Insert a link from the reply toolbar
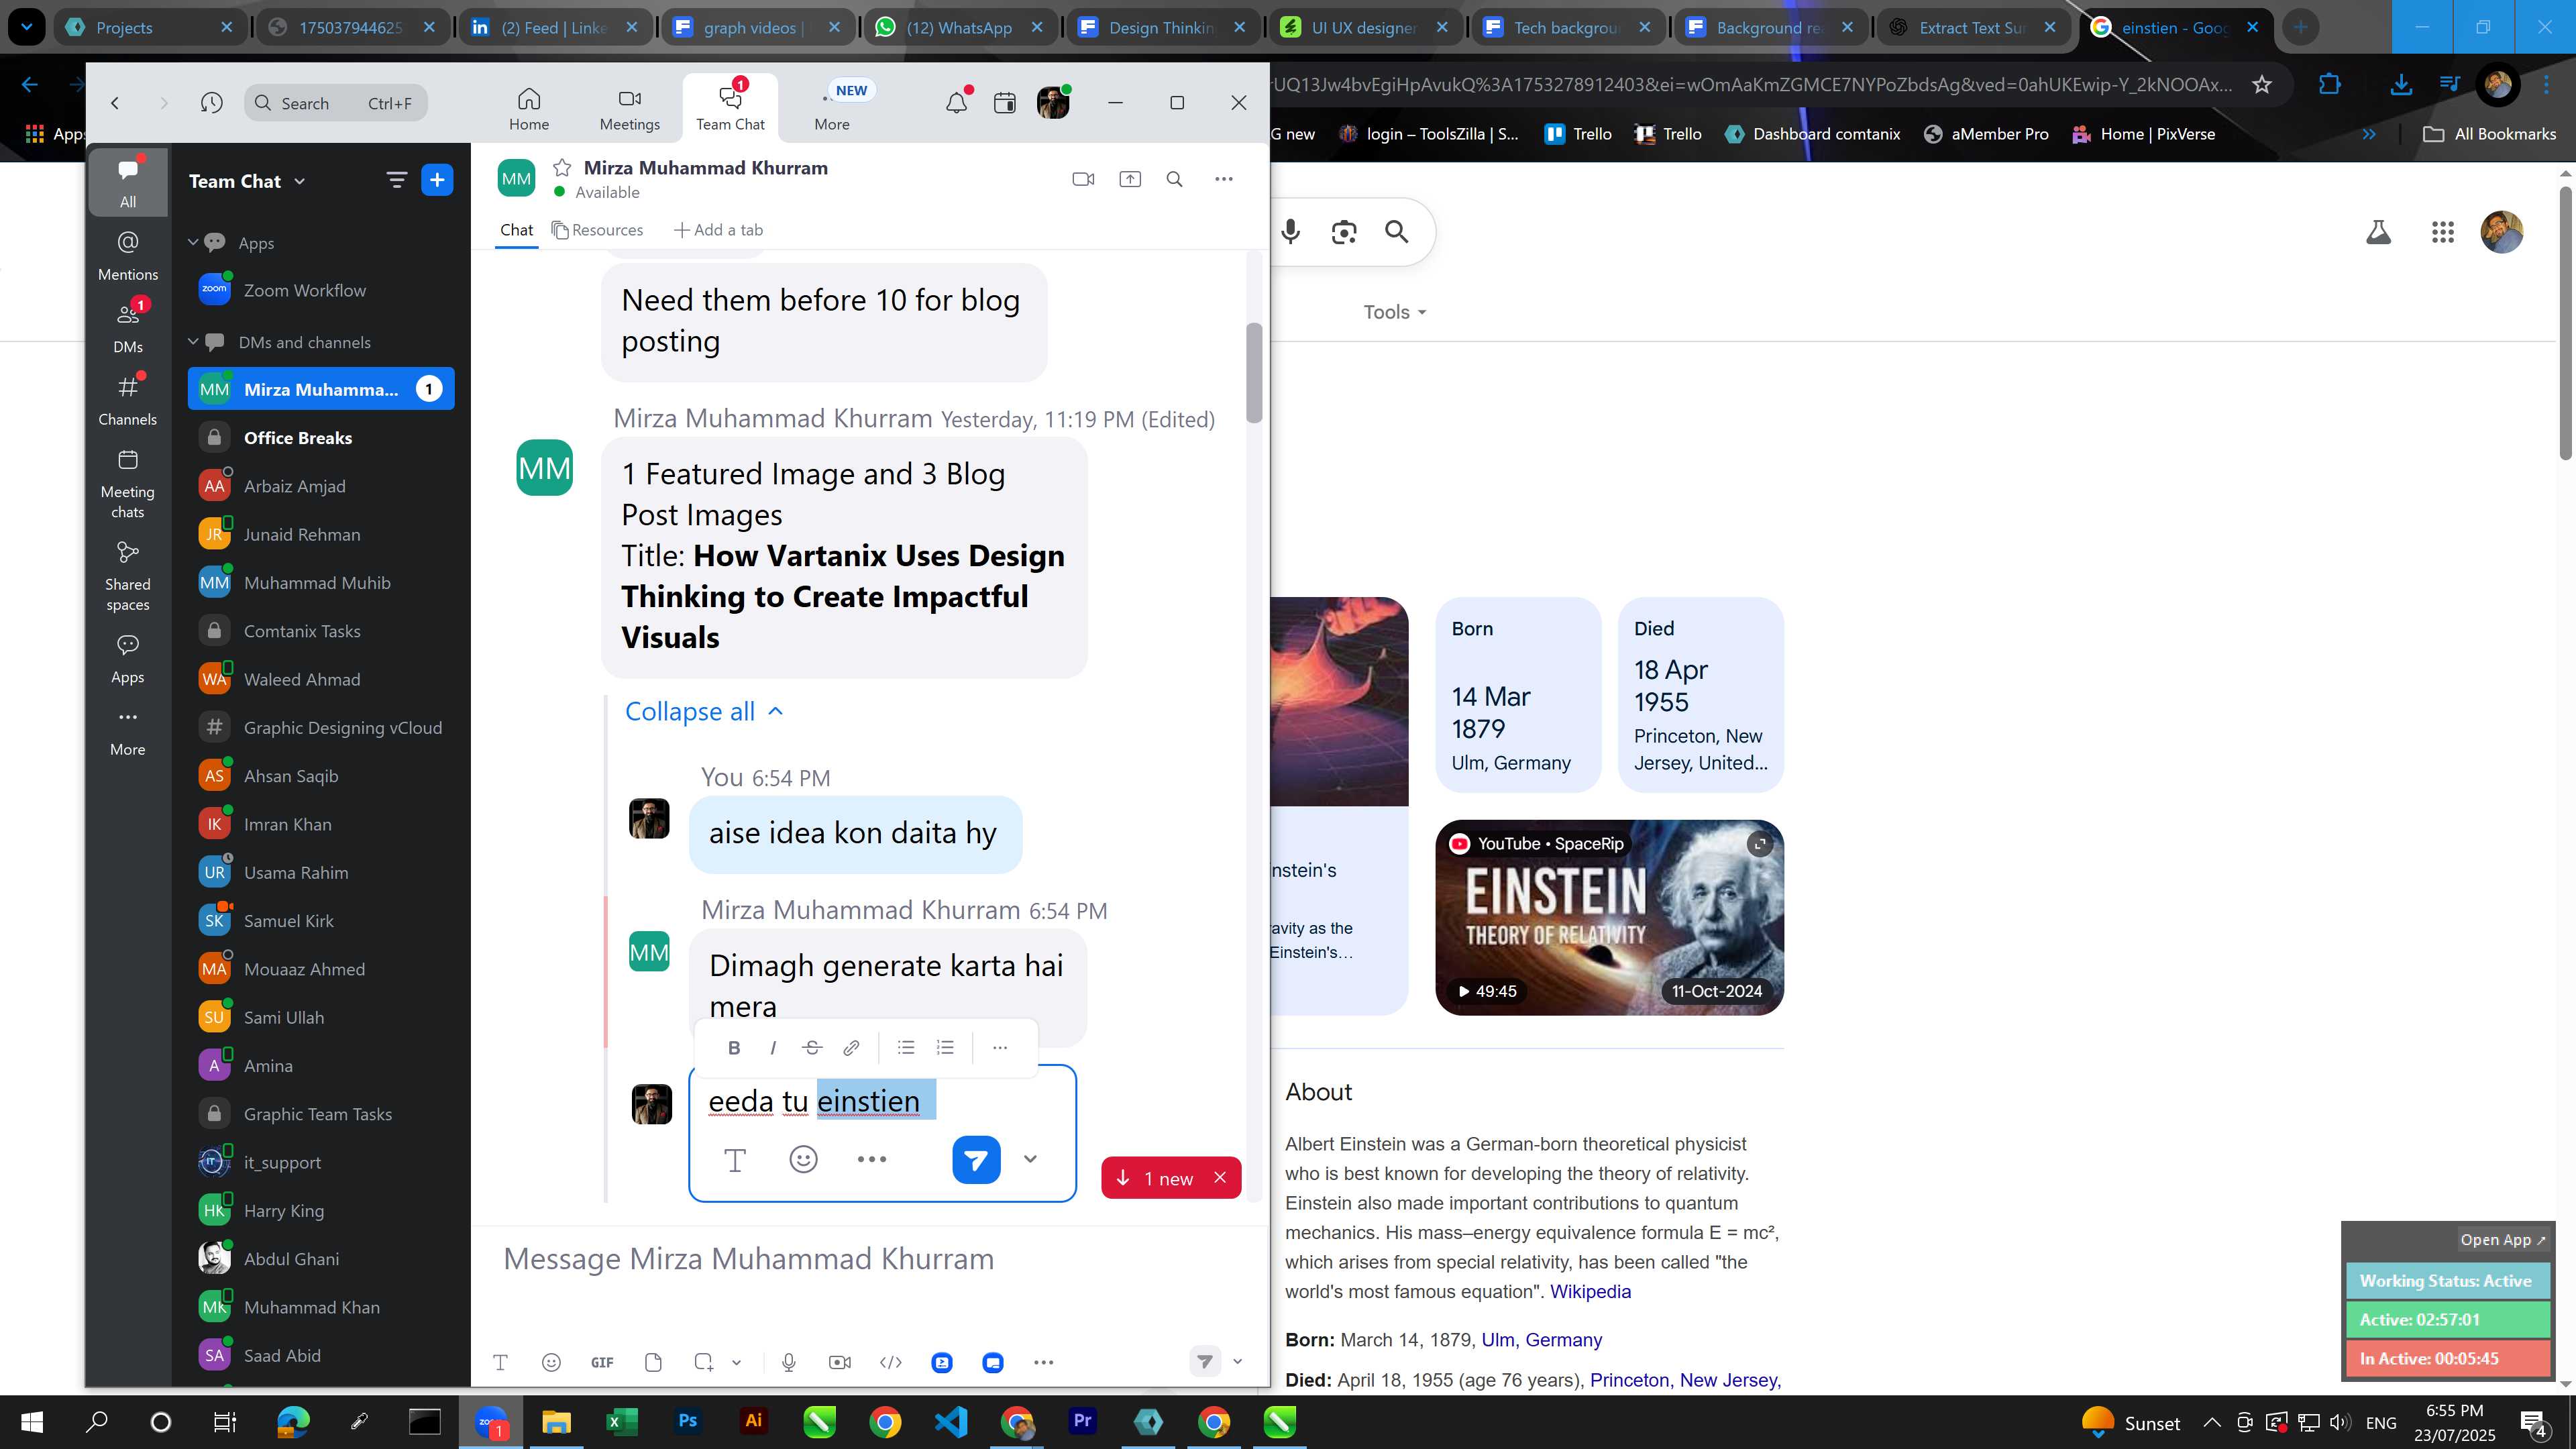This screenshot has width=2576, height=1449. coord(851,1047)
